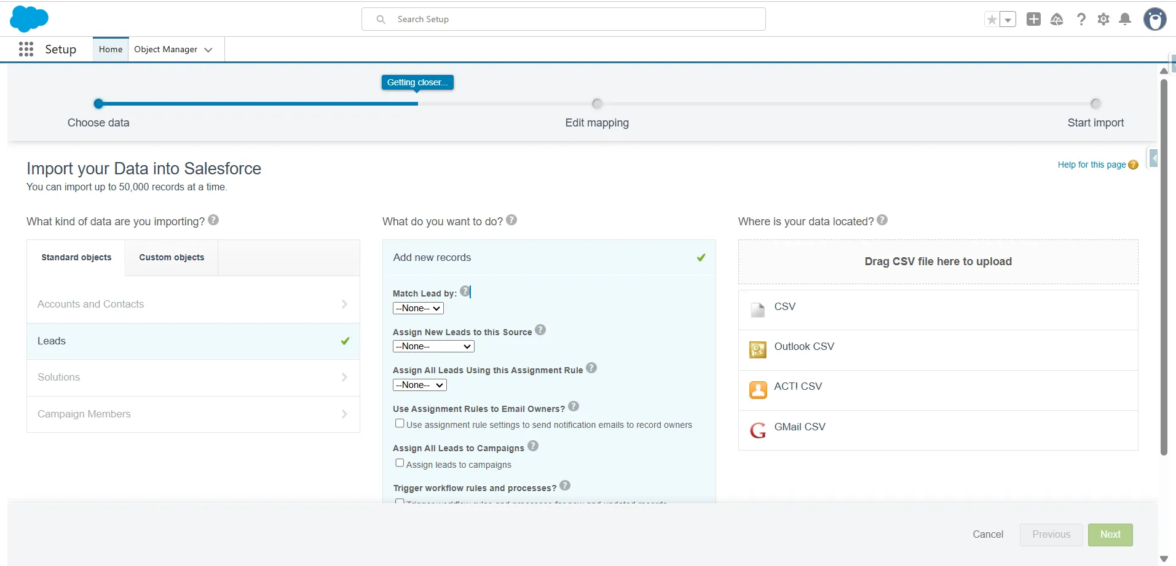Click the Previous button
Image resolution: width=1176 pixels, height=566 pixels.
tap(1051, 535)
